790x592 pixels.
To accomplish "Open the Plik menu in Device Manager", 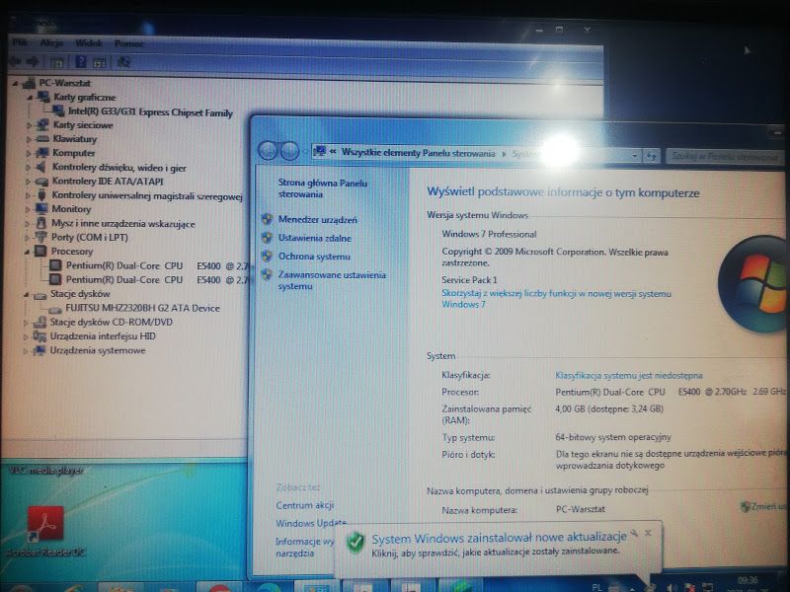I will [20, 42].
